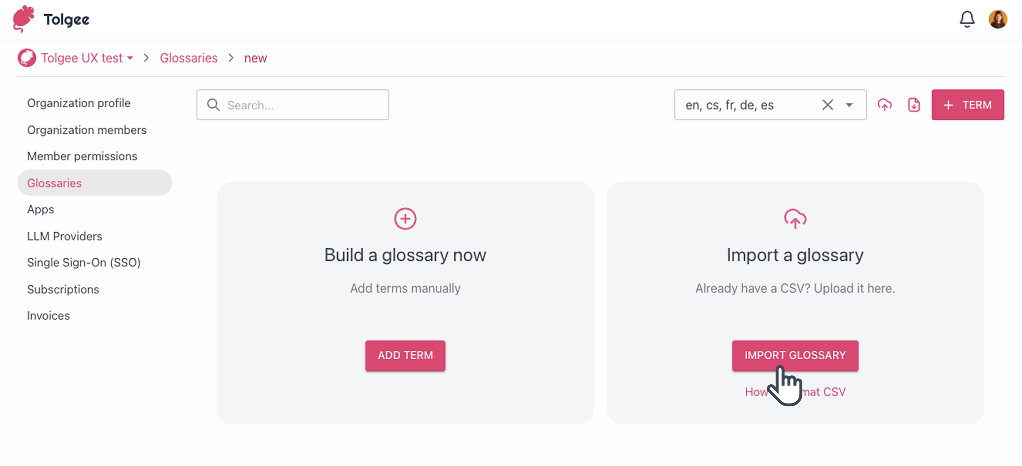Image resolution: width=1022 pixels, height=466 pixels.
Task: Click the cloud upload import icon in toolbar
Action: pos(885,105)
